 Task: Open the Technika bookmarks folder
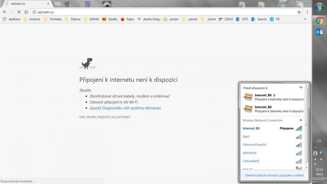53,19
